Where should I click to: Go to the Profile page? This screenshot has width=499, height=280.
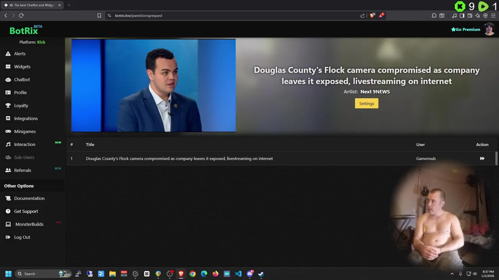click(20, 93)
